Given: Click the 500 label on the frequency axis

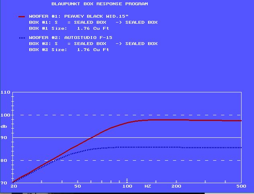Looking at the screenshot, I should pyautogui.click(x=242, y=186).
